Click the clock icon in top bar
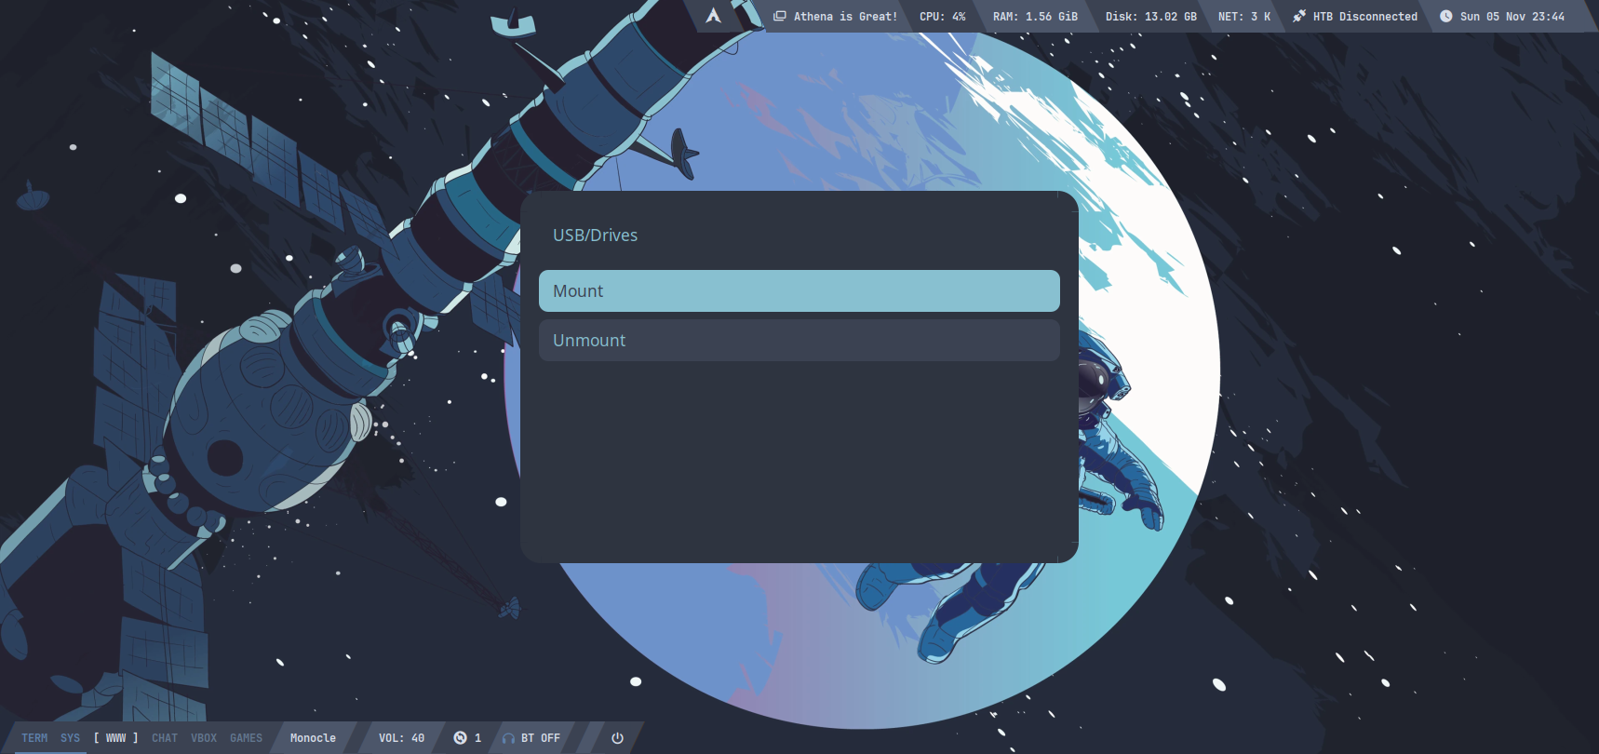 click(x=1446, y=16)
